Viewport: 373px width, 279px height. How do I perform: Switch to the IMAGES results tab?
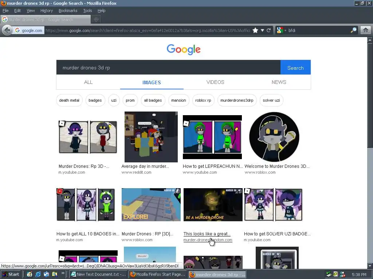click(x=152, y=82)
